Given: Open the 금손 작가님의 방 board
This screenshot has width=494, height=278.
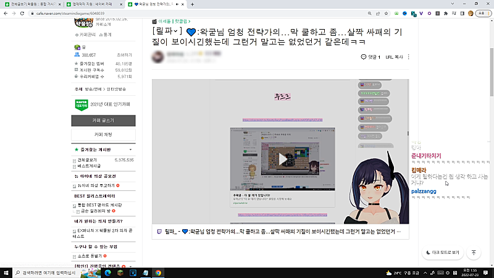Looking at the screenshot, I should [96, 211].
